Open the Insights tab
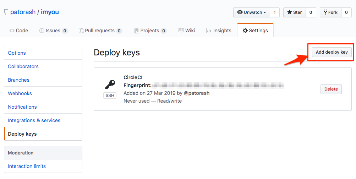Screen dimensions: 356x179 219,31
